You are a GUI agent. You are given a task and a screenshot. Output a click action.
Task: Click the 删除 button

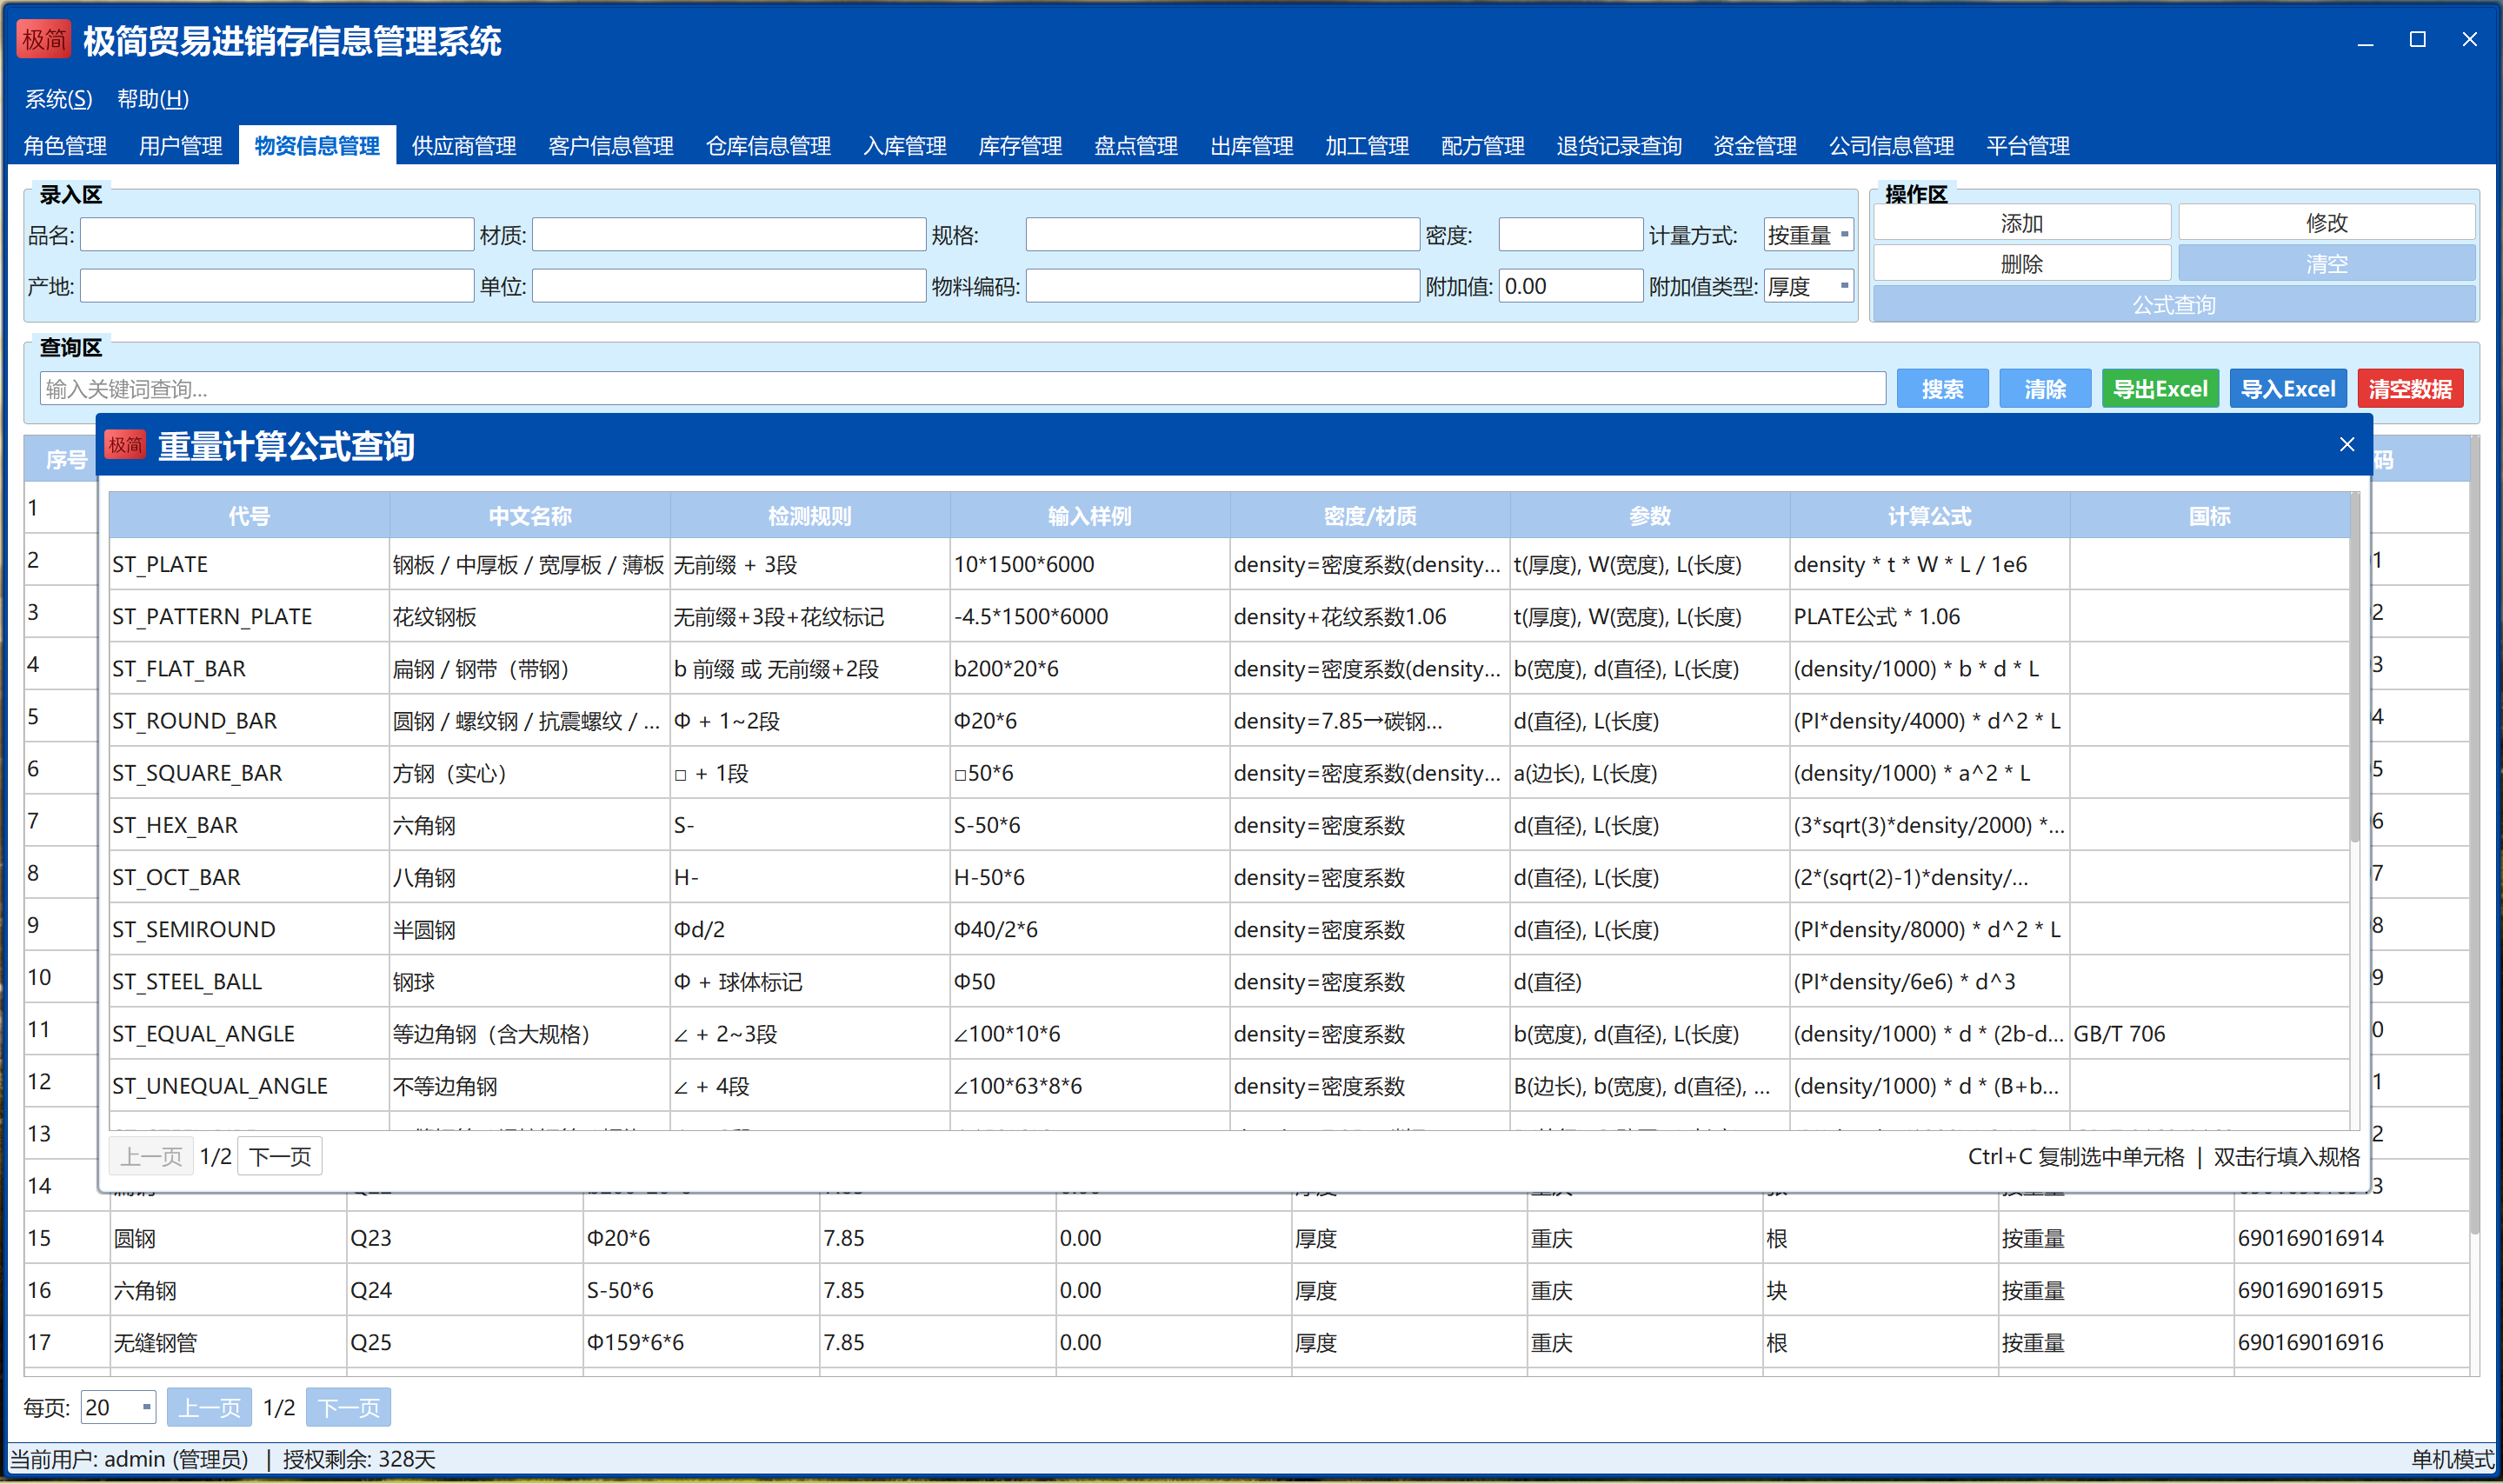tap(2021, 263)
